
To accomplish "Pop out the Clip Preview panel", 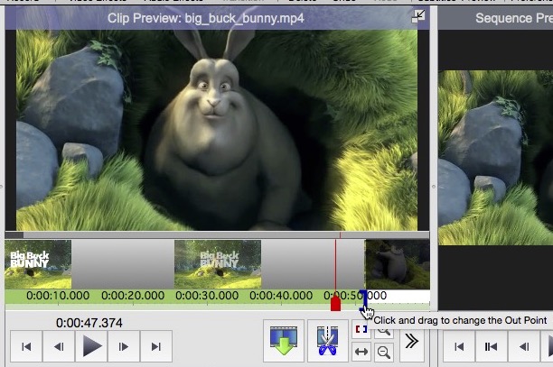I will pyautogui.click(x=420, y=15).
